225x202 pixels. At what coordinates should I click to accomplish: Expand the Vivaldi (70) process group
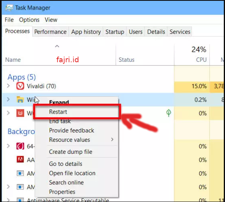[x=8, y=86]
